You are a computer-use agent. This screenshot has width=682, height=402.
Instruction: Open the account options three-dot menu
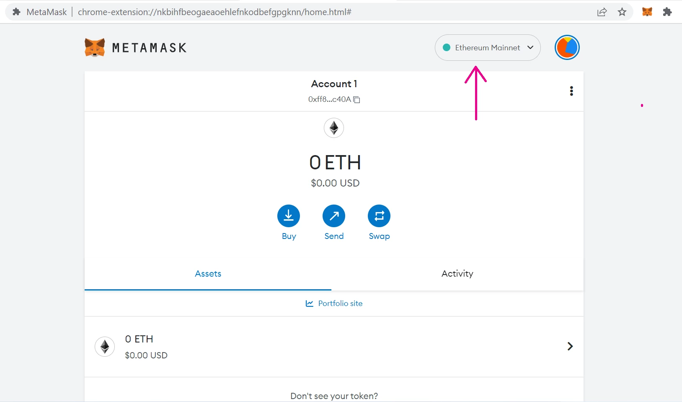point(571,91)
